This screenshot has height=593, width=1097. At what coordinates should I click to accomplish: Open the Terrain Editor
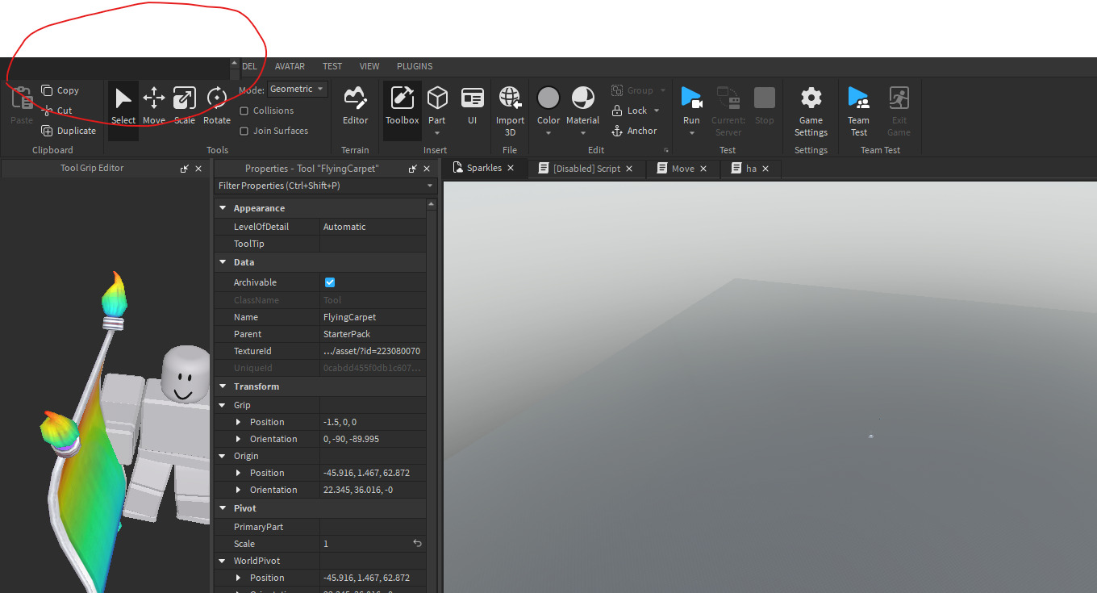(x=355, y=105)
